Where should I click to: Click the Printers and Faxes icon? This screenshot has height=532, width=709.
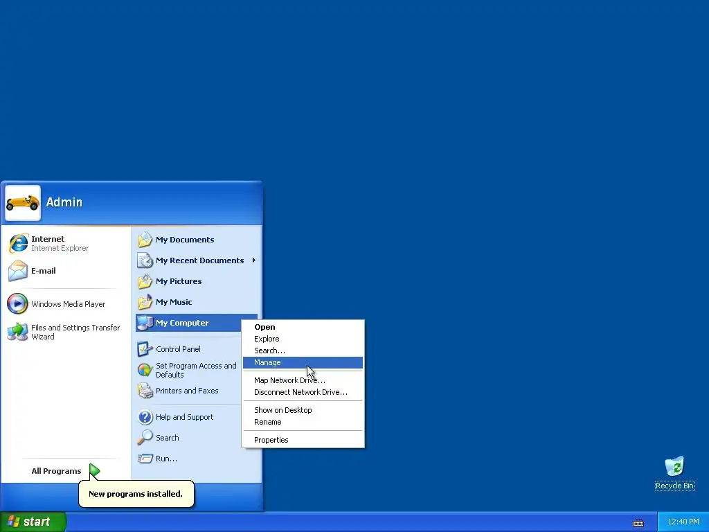pos(145,391)
